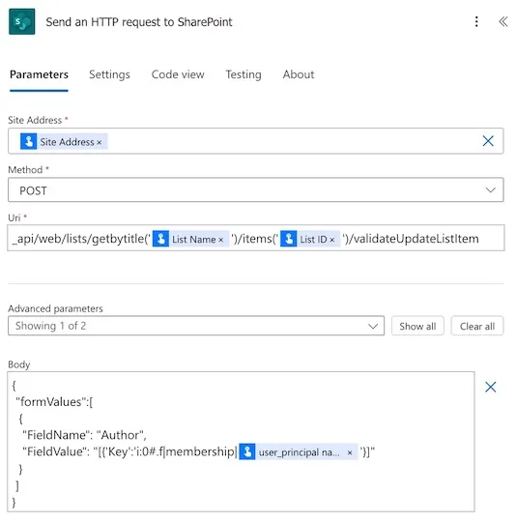This screenshot has width=516, height=522.
Task: Remove the Site Address dynamic token
Action: 99,142
